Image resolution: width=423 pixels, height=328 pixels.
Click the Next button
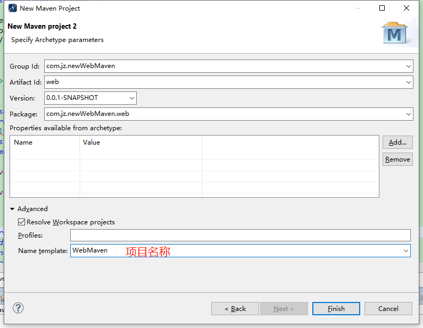(x=284, y=308)
